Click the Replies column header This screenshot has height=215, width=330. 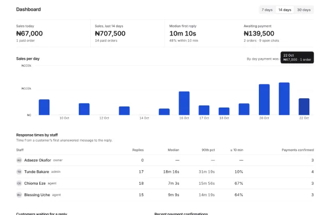click(x=138, y=150)
